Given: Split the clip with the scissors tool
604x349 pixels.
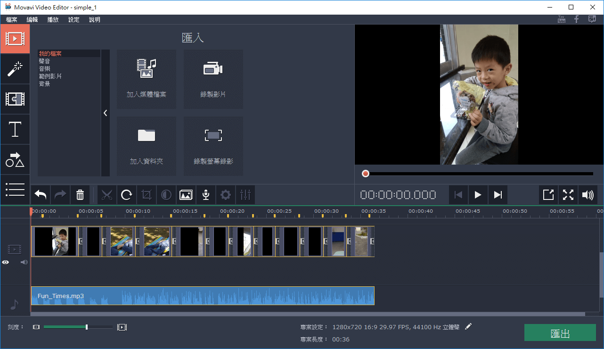Looking at the screenshot, I should (x=107, y=195).
